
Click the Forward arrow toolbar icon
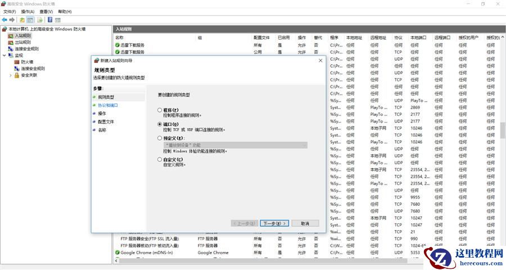(x=12, y=20)
